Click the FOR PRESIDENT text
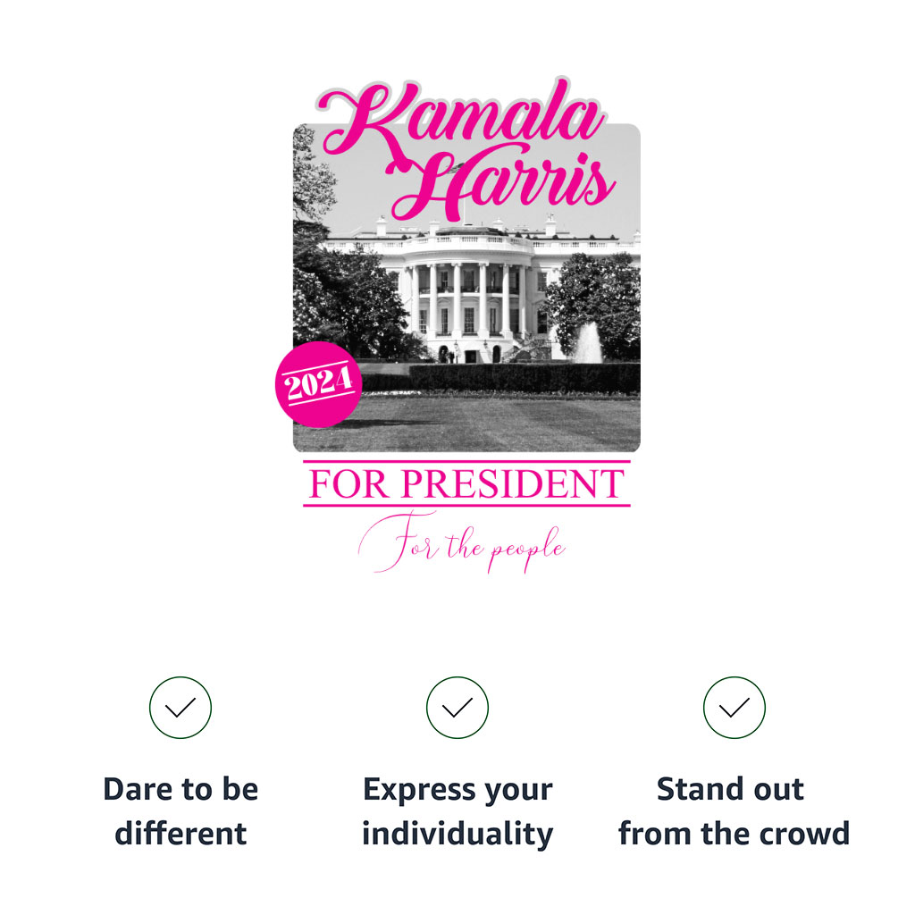Image resolution: width=915 pixels, height=915 pixels. tap(466, 483)
